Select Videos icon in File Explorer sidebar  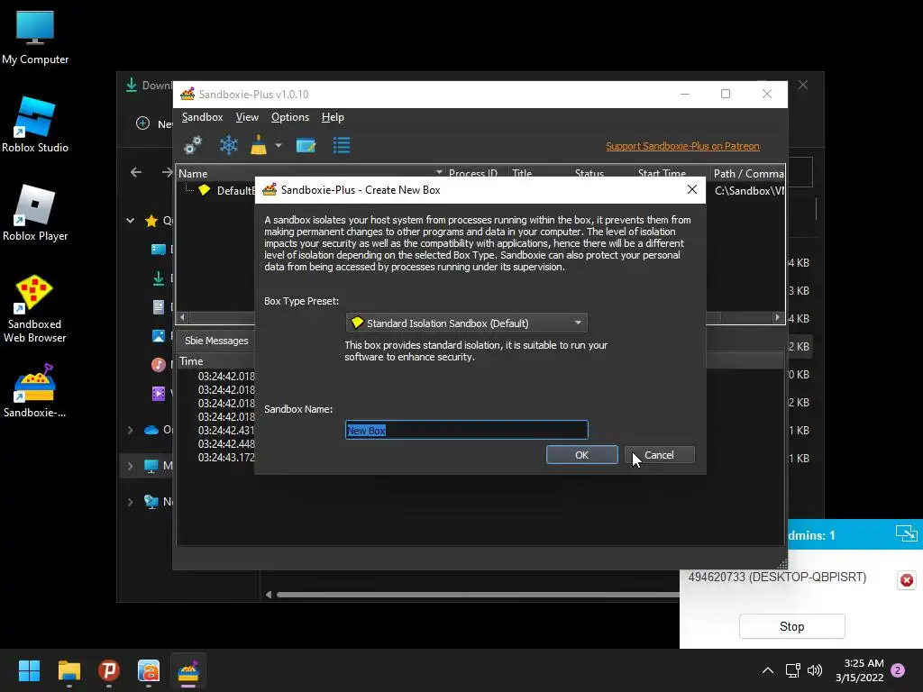[159, 393]
